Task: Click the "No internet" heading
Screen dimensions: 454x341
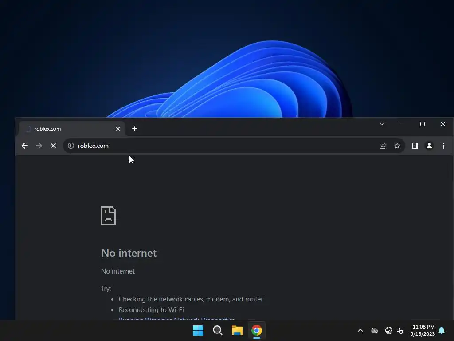Action: point(129,253)
